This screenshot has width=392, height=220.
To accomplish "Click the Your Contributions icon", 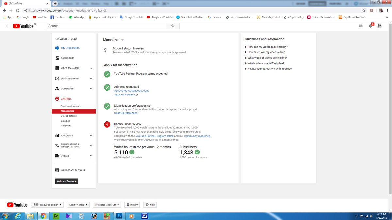I will pos(57,170).
